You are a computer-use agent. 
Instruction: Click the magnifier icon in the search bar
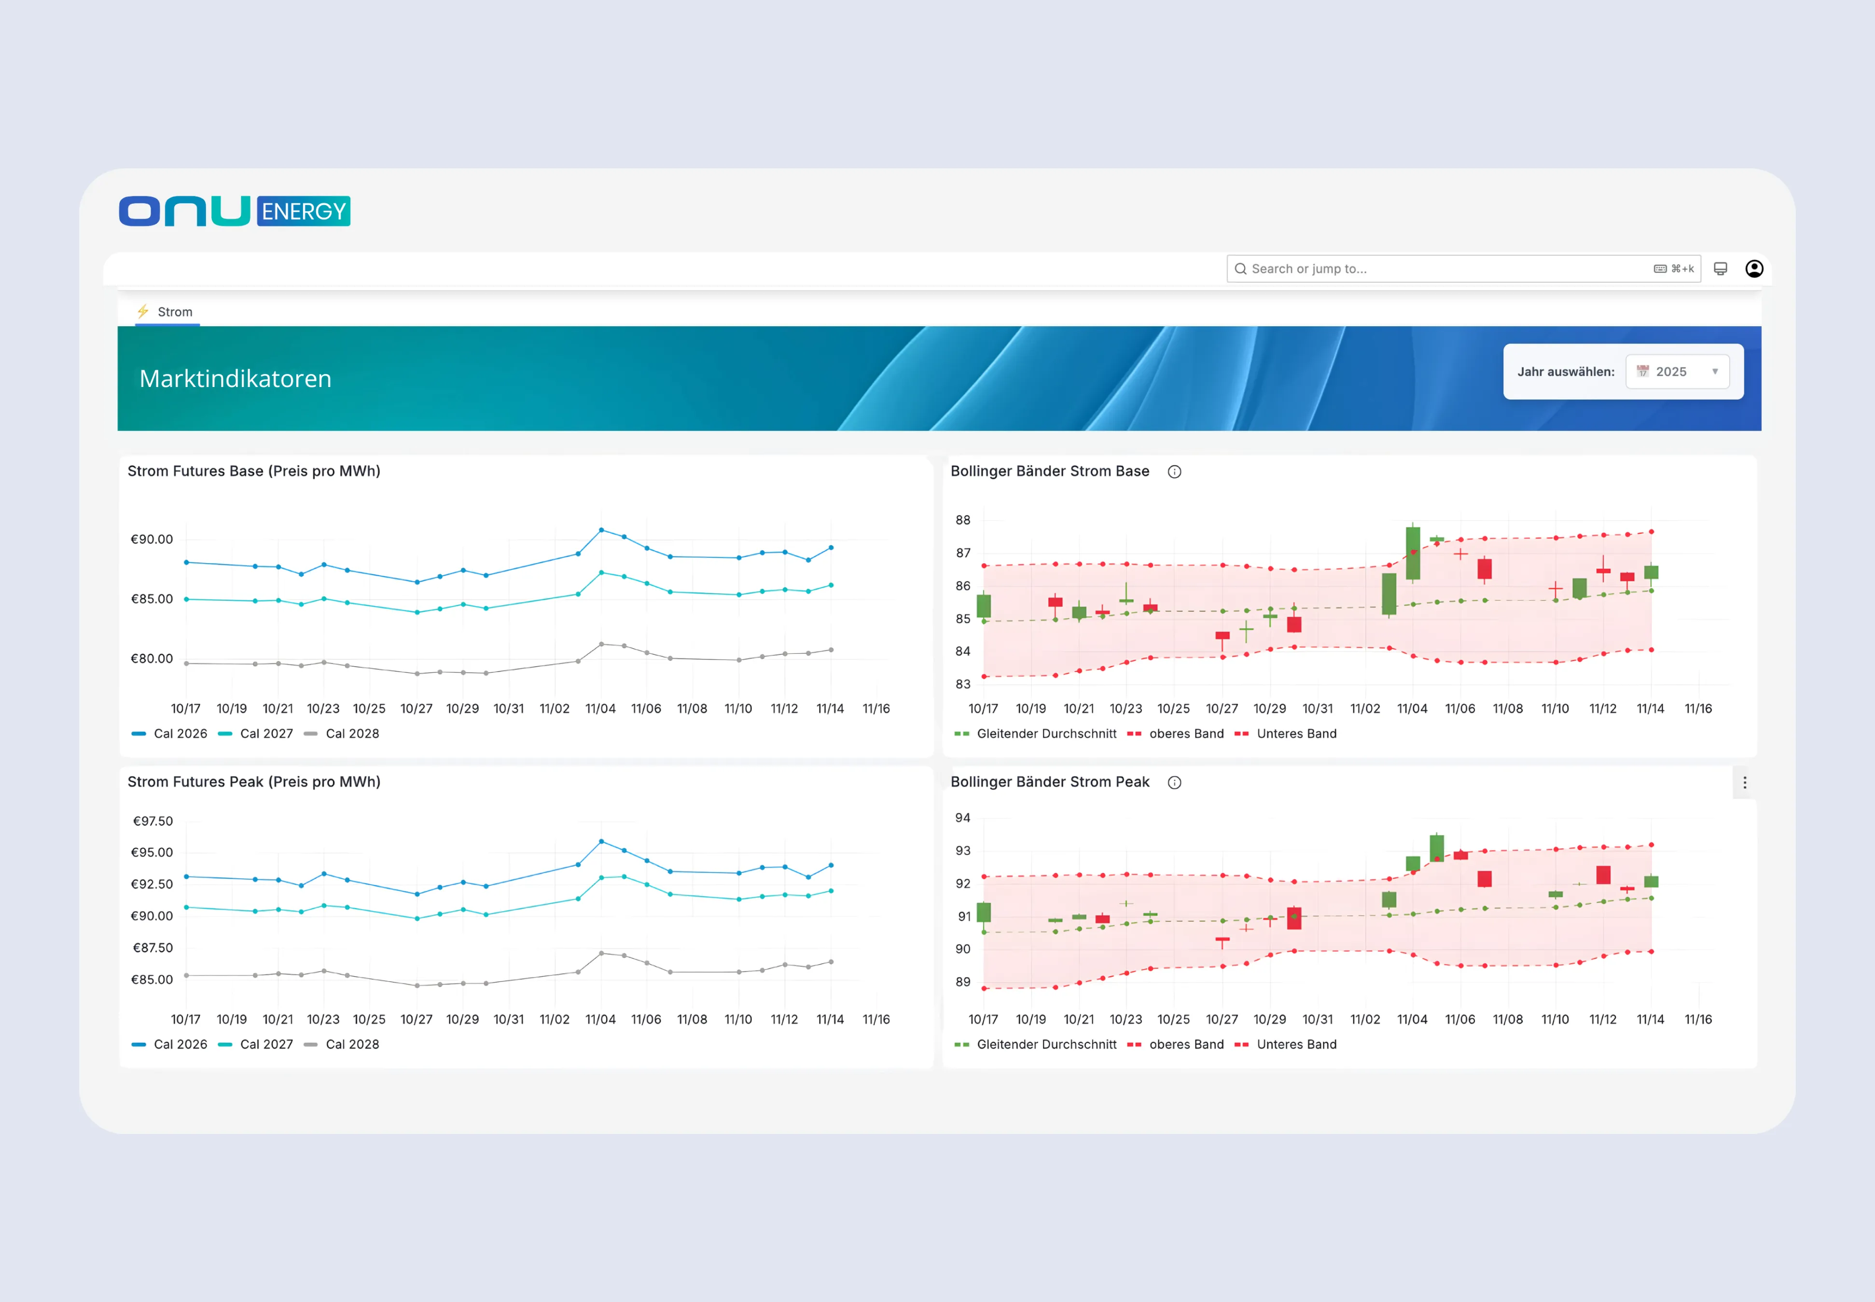pos(1241,268)
